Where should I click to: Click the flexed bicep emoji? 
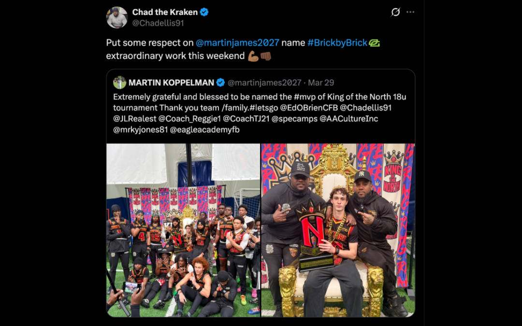(253, 56)
